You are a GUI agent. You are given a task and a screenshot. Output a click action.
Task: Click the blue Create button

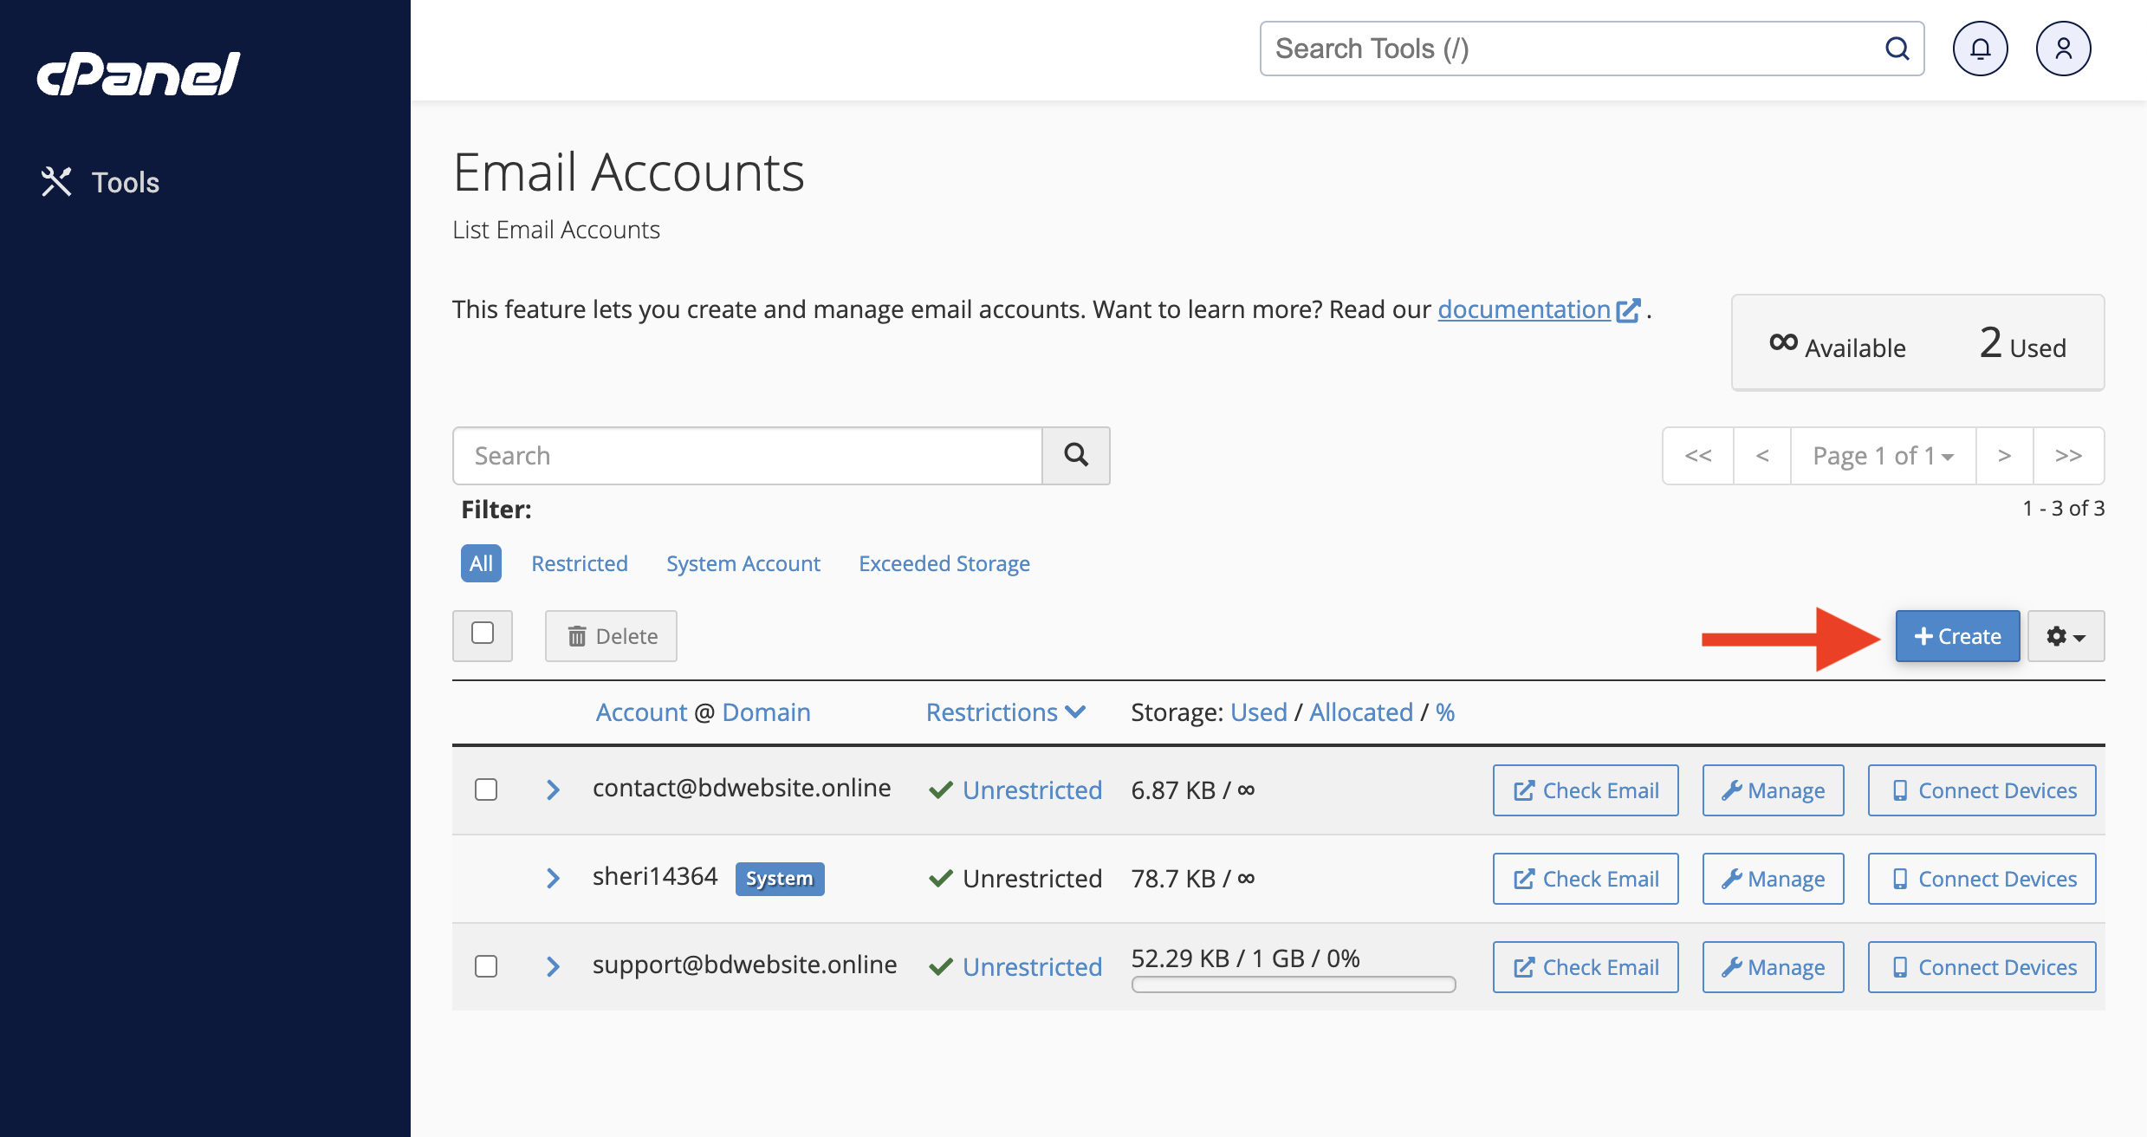coord(1957,636)
